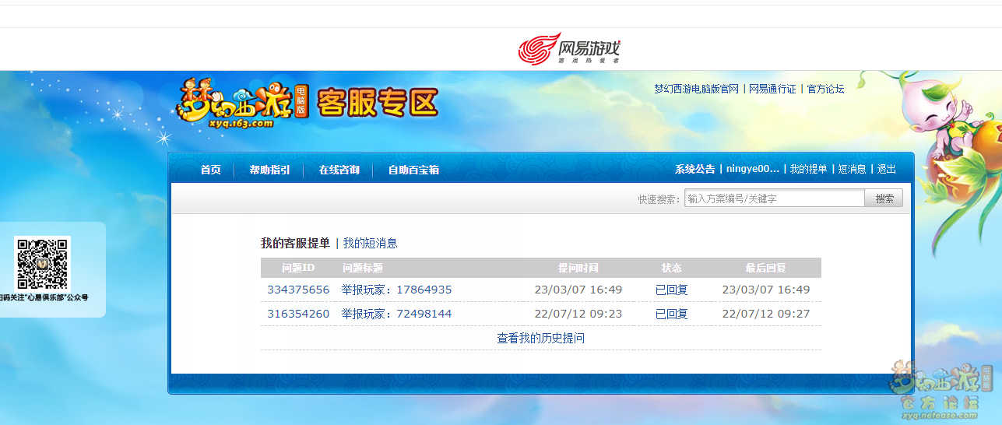Go to 在线咨询 page
This screenshot has height=425, width=1002.
click(339, 170)
